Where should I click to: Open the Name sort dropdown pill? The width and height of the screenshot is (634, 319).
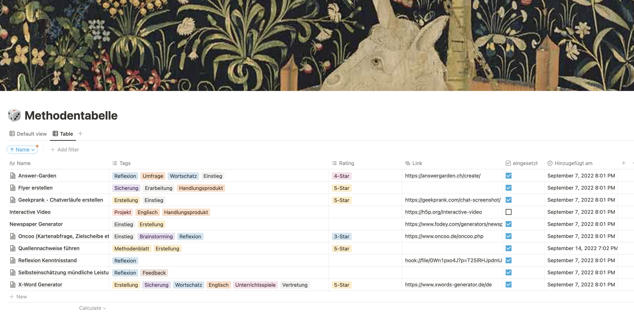[x=22, y=150]
